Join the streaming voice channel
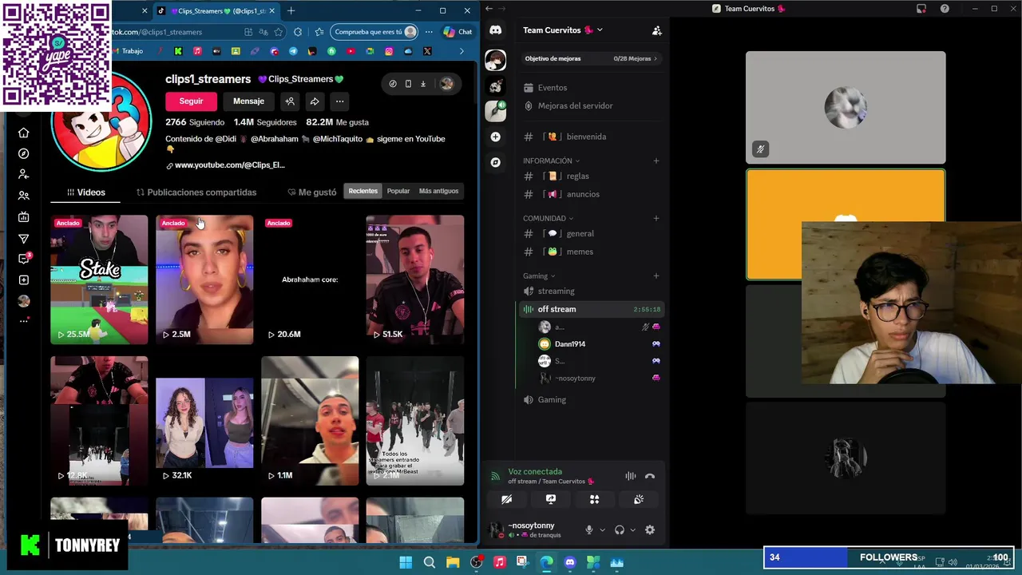 pyautogui.click(x=556, y=291)
